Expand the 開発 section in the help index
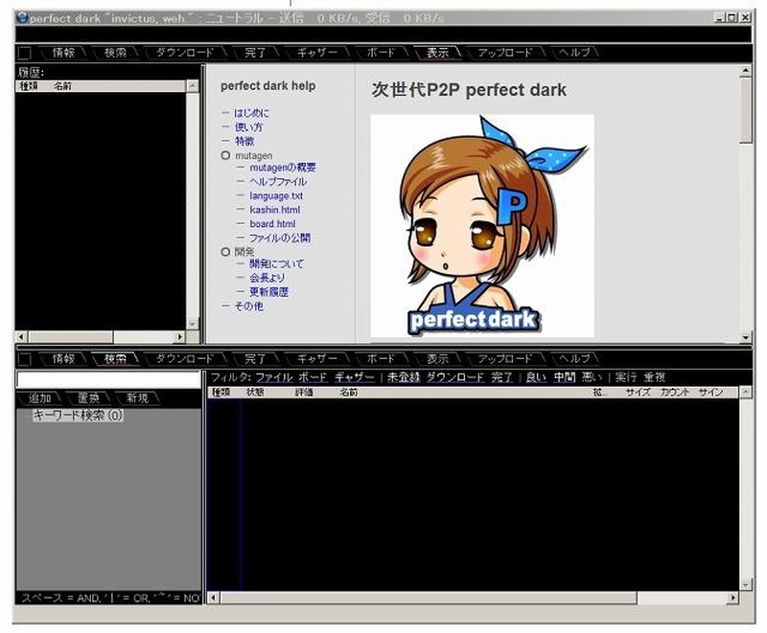Screen dimensions: 767x633 (226, 252)
